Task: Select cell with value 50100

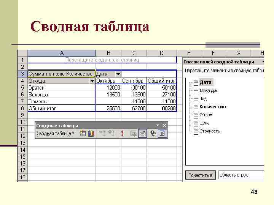Action: pyautogui.click(x=162, y=88)
